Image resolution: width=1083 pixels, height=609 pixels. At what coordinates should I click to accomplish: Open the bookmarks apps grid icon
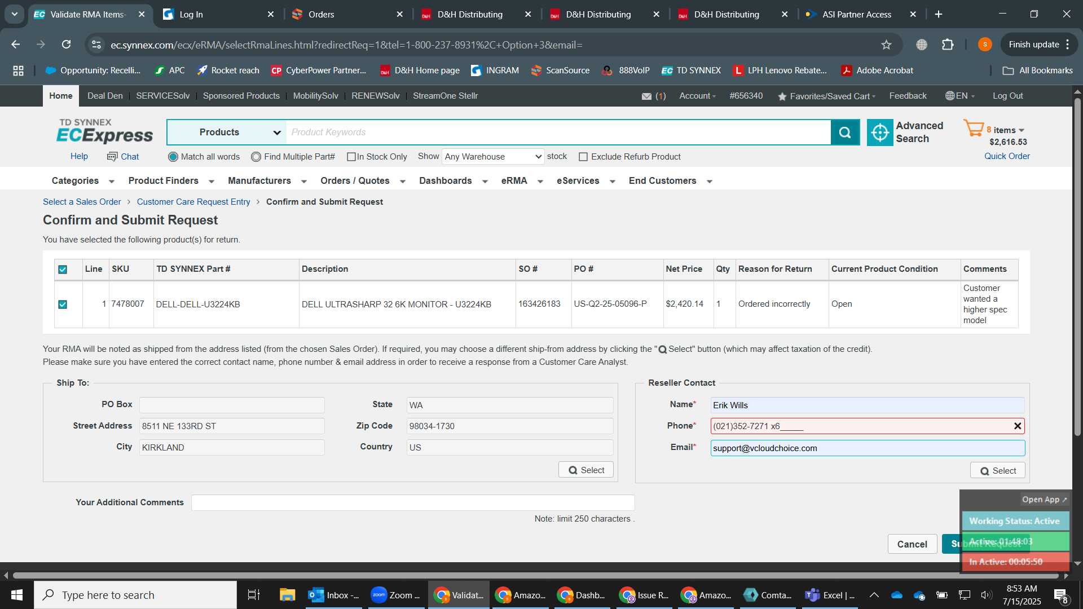18,70
